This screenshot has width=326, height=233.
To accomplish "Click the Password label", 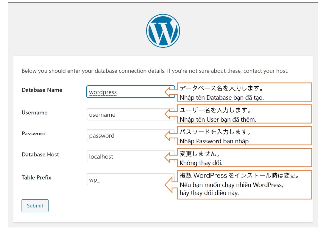I will pos(33,134).
